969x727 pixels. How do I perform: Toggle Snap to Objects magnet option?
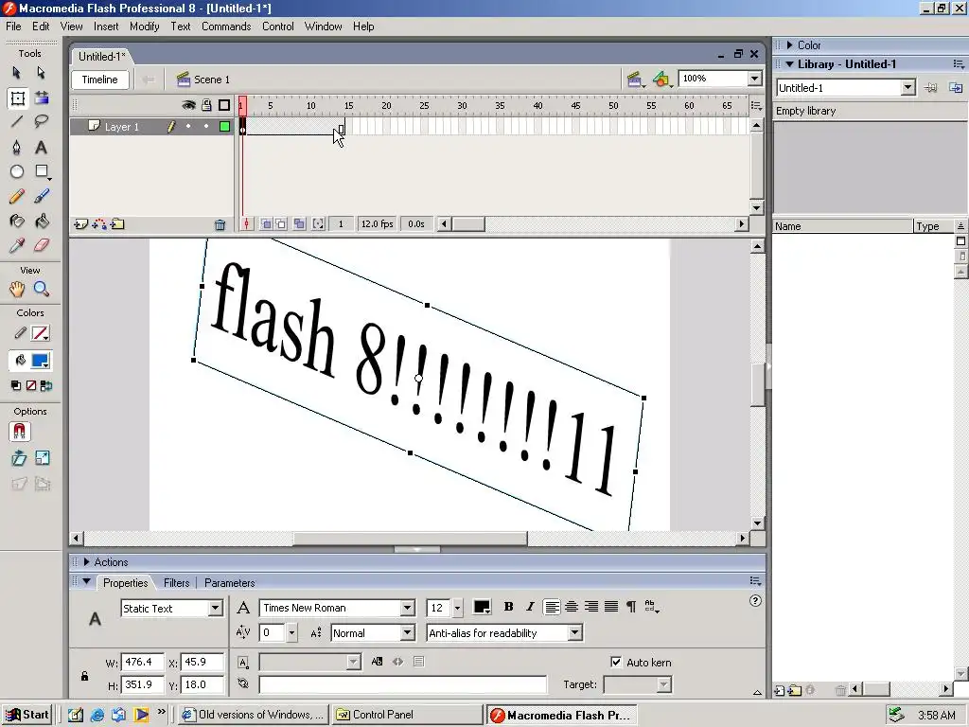tap(19, 432)
